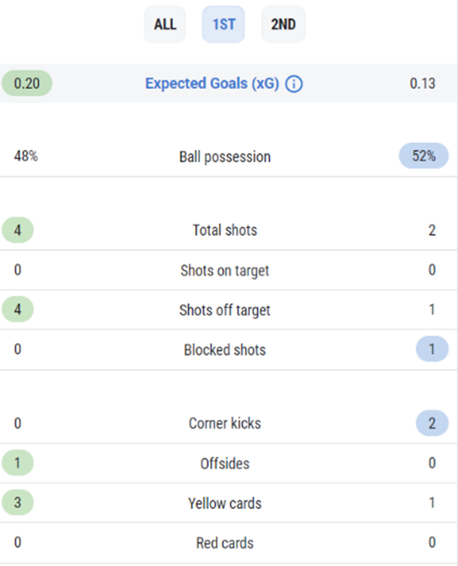Select the 1ST half tab
458x566 pixels.
[x=223, y=24]
